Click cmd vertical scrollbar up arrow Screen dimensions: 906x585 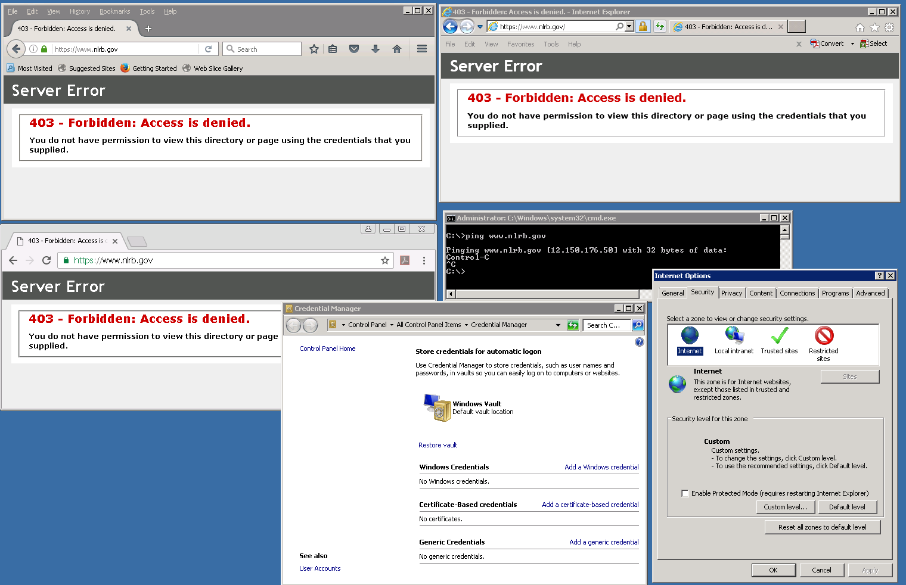click(784, 229)
